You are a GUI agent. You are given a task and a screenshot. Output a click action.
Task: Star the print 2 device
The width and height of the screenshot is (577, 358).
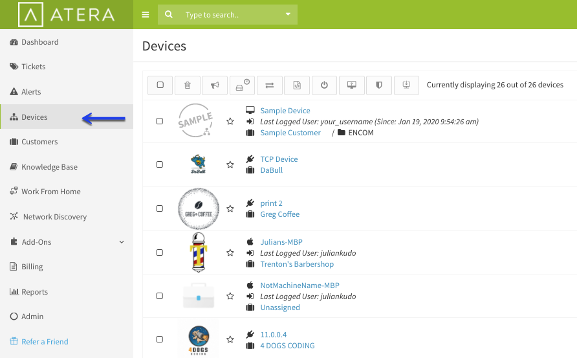[x=230, y=208]
